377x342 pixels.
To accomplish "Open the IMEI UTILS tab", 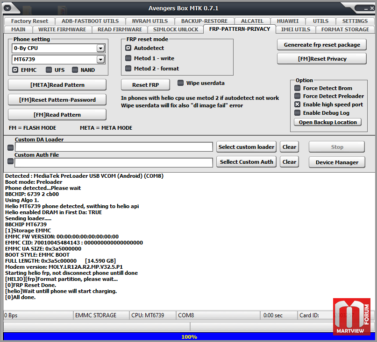I will (296, 29).
